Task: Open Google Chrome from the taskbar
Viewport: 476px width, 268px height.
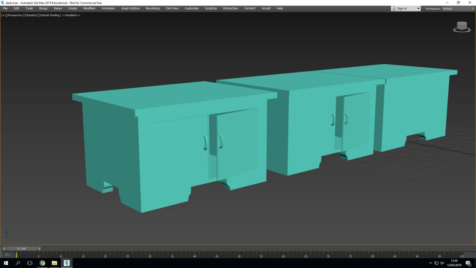Action: point(42,263)
